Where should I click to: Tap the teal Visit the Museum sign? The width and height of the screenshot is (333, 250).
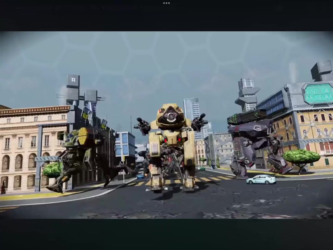click(318, 94)
